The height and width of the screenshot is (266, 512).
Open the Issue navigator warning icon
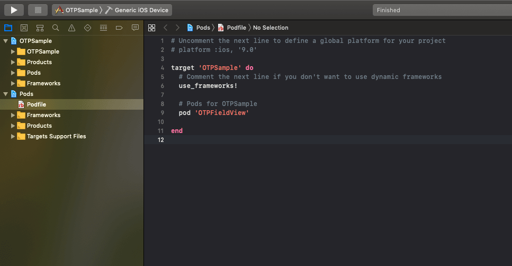(71, 28)
